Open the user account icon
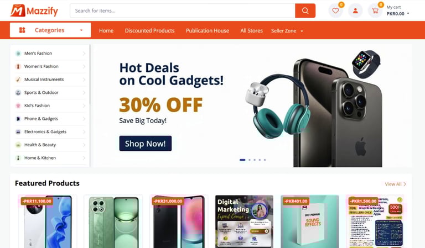 click(x=355, y=11)
